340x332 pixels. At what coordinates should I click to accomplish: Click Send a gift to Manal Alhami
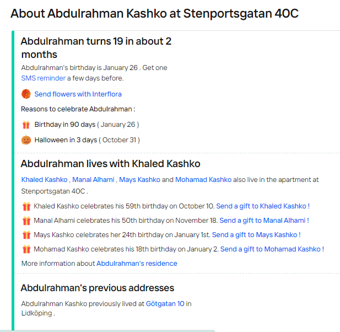pyautogui.click(x=264, y=221)
